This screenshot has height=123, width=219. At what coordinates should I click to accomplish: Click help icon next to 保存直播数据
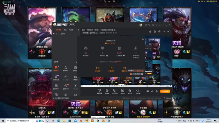pyautogui.click(x=142, y=74)
